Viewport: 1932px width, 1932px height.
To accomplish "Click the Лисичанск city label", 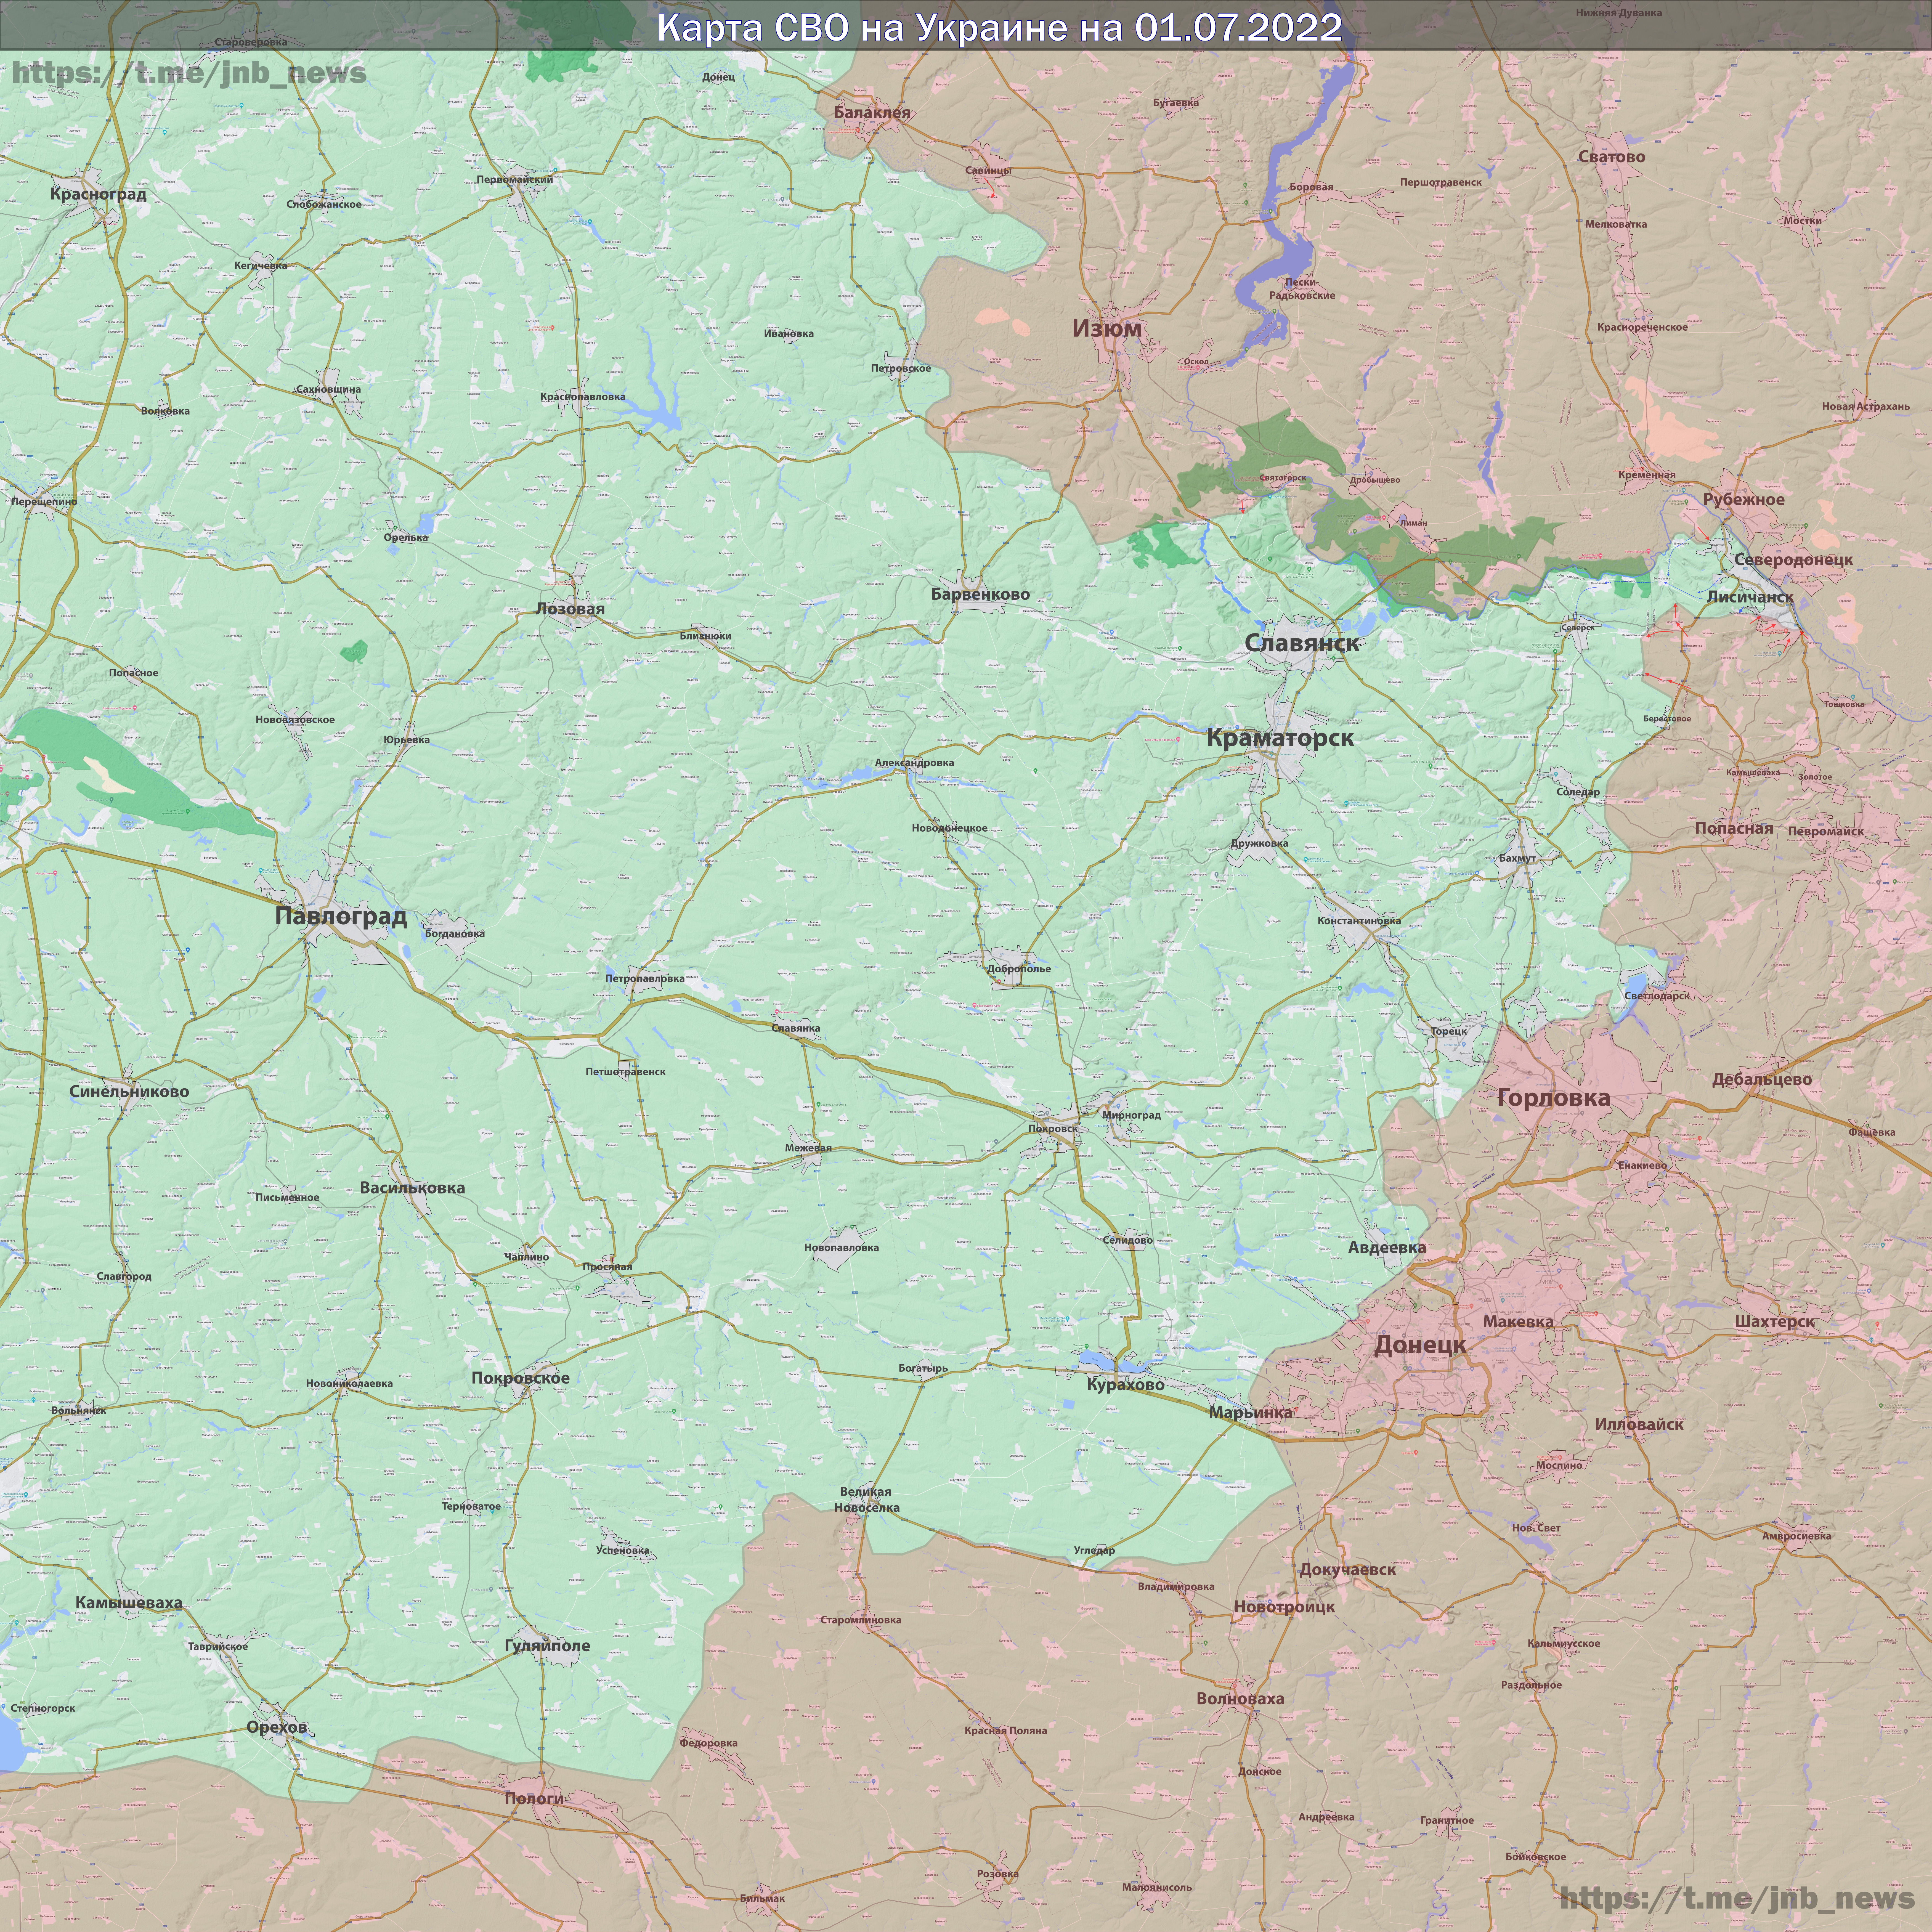I will 1750,597.
